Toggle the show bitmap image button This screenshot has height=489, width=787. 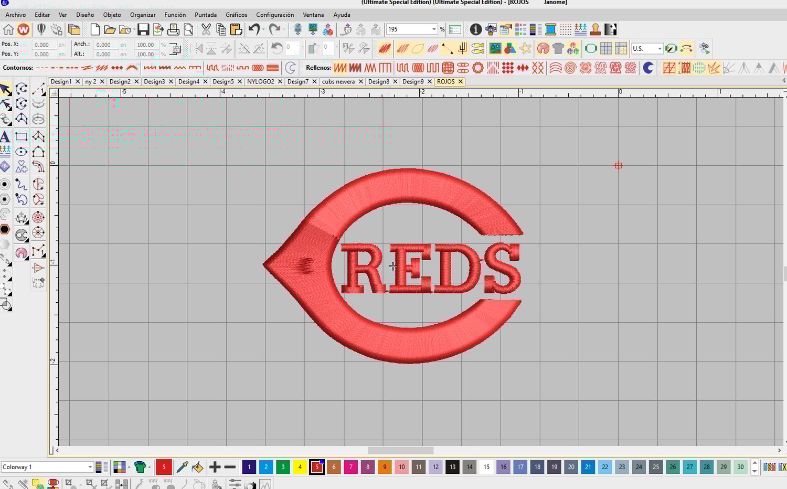(x=495, y=49)
